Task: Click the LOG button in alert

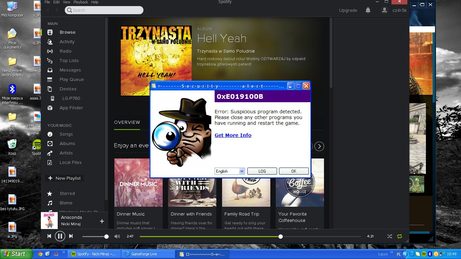Action: [262, 171]
